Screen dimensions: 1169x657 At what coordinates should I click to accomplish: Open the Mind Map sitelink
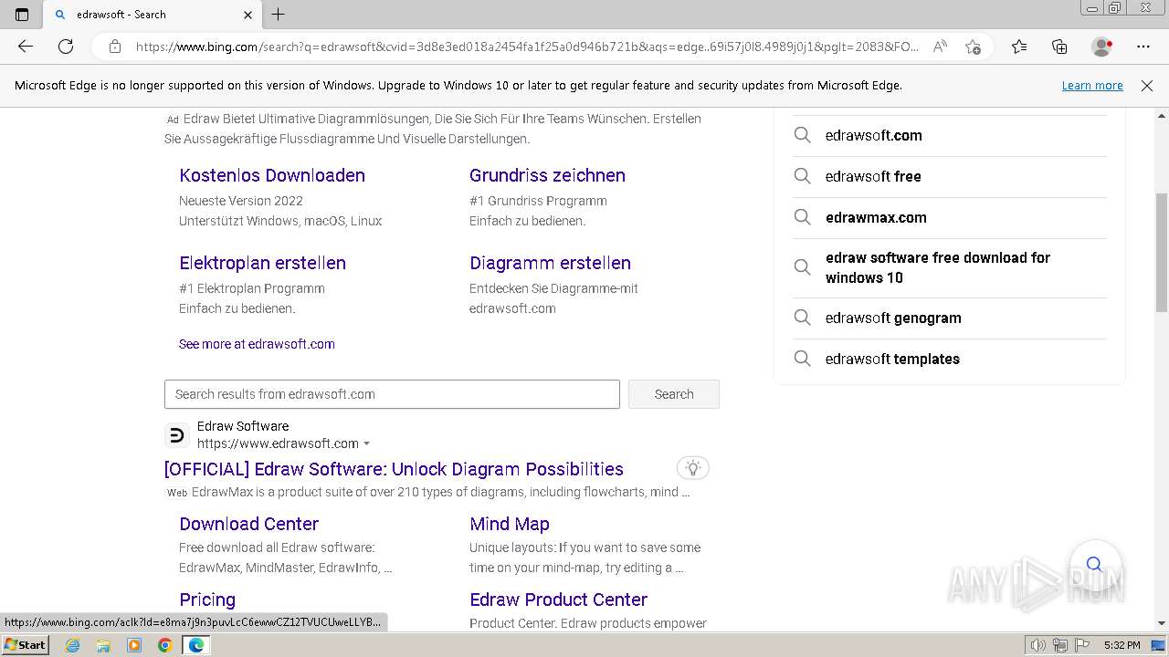coord(510,524)
